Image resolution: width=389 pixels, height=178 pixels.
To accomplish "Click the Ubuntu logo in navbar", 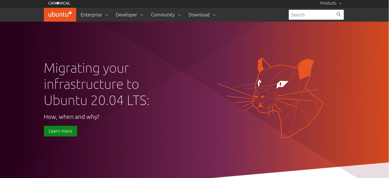I will [x=60, y=15].
